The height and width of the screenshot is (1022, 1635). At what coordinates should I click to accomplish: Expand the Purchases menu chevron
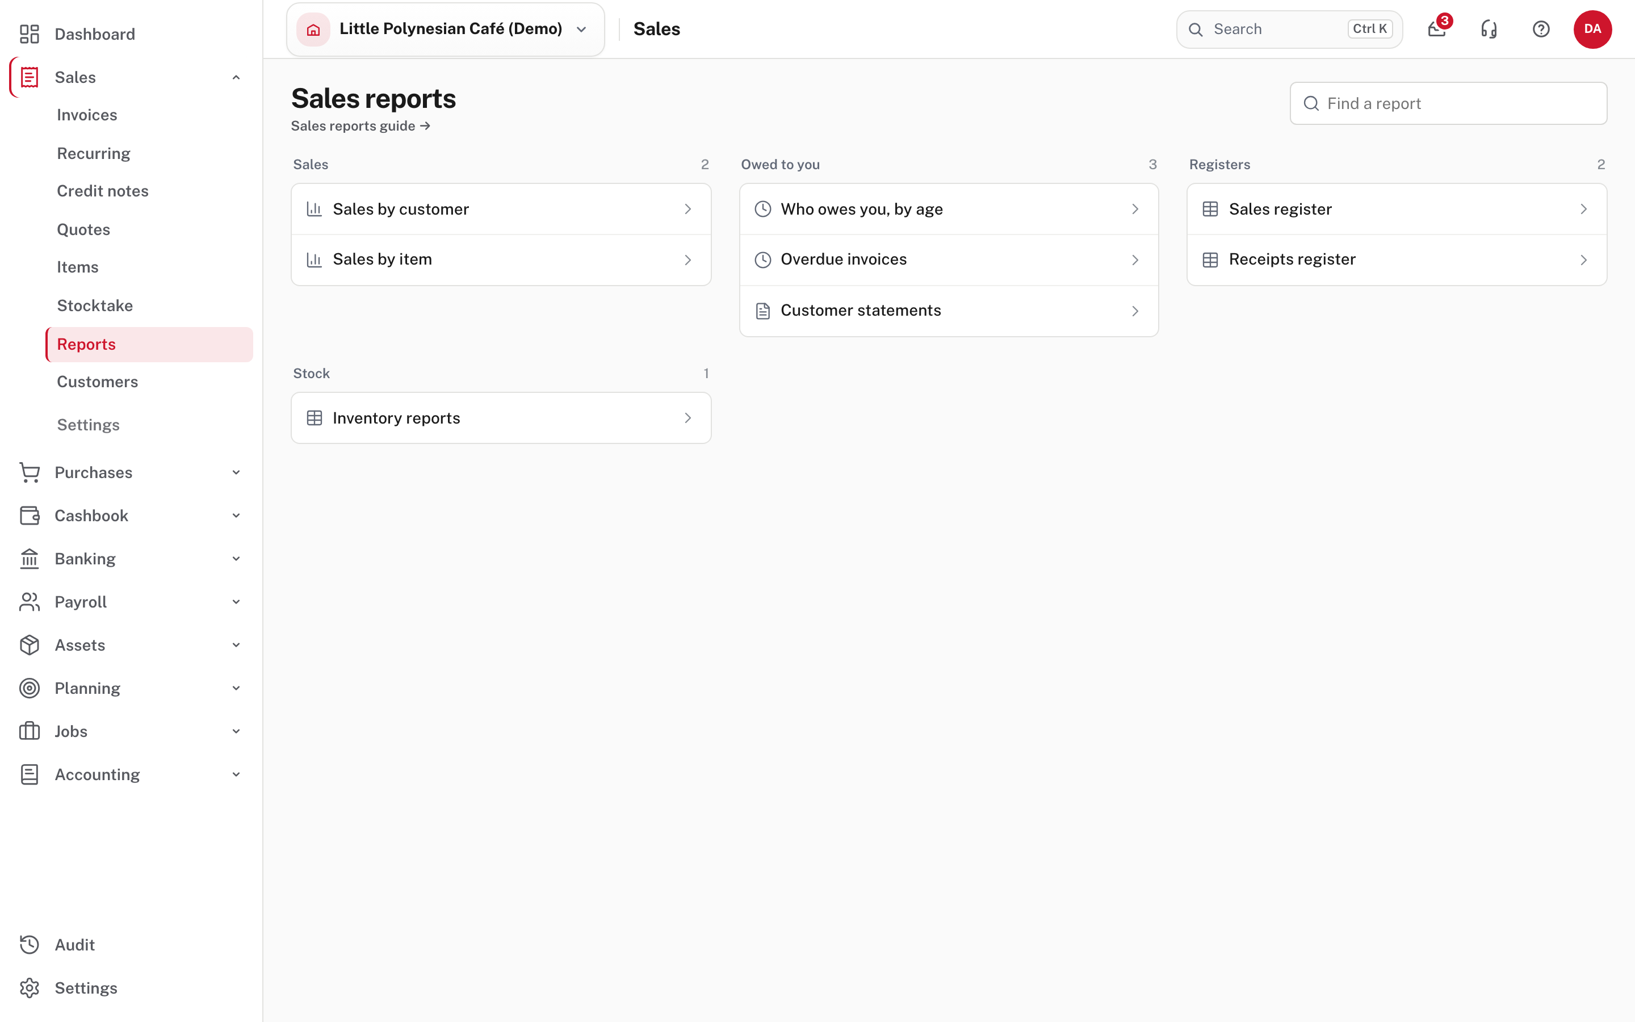(x=236, y=472)
